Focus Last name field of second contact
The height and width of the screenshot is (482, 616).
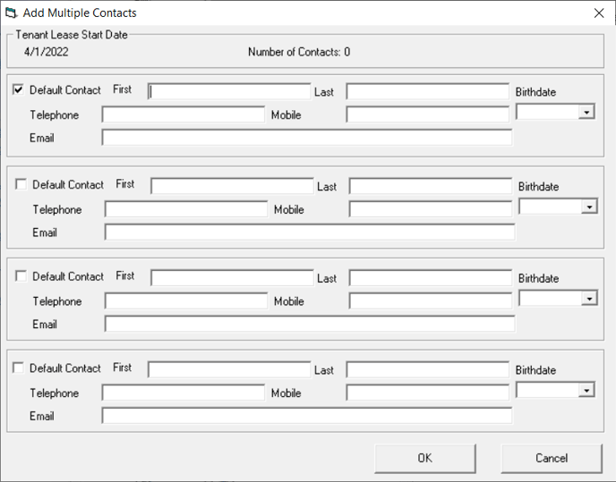tap(431, 186)
